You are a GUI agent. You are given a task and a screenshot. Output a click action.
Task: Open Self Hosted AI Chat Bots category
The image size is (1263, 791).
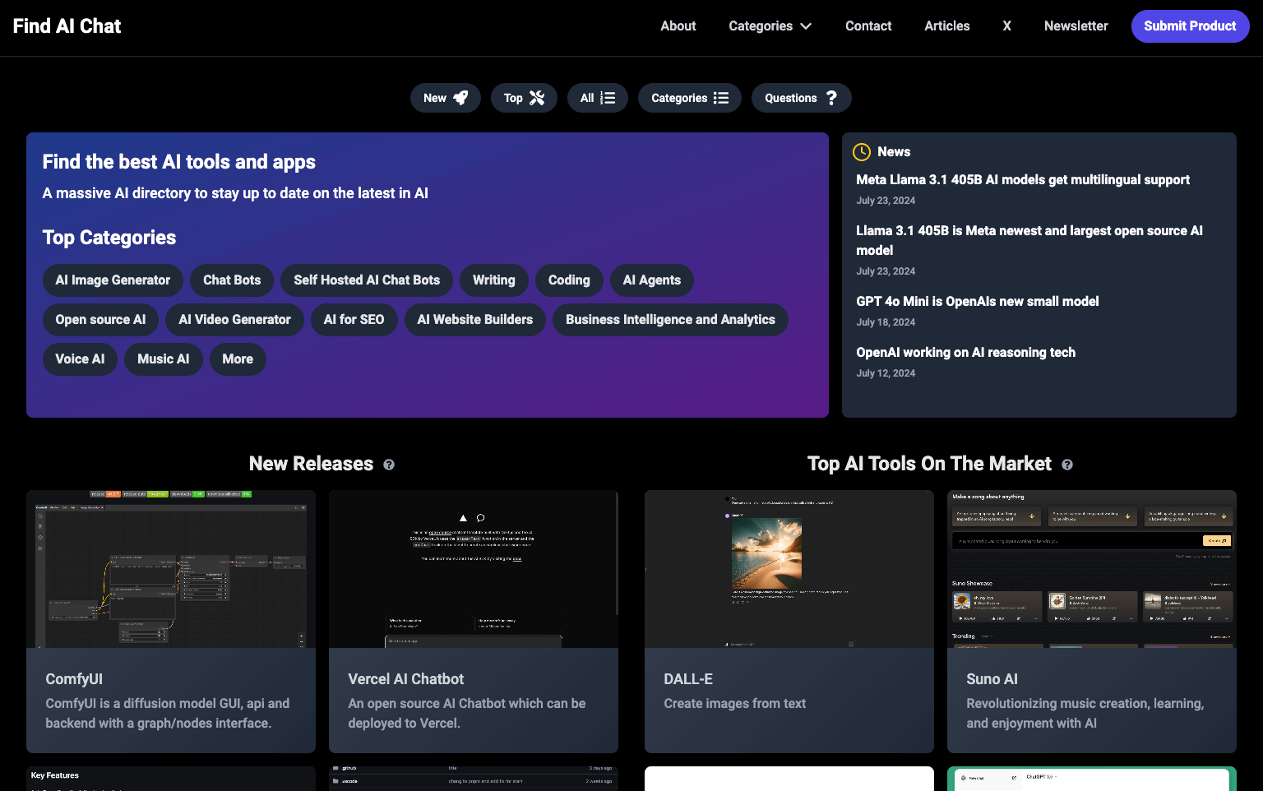point(367,280)
